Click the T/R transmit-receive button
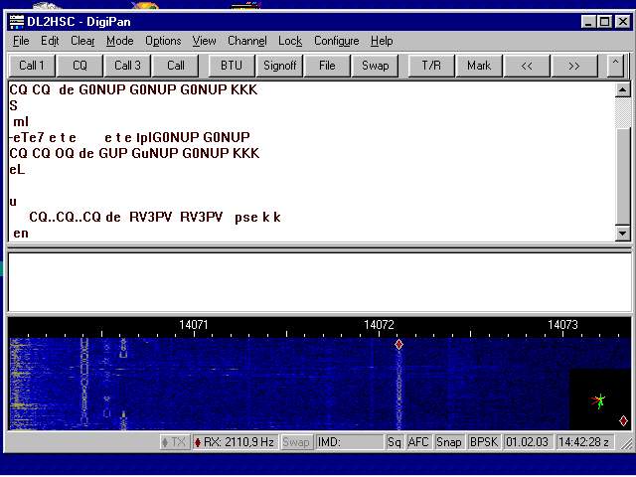The width and height of the screenshot is (636, 477). click(x=430, y=66)
